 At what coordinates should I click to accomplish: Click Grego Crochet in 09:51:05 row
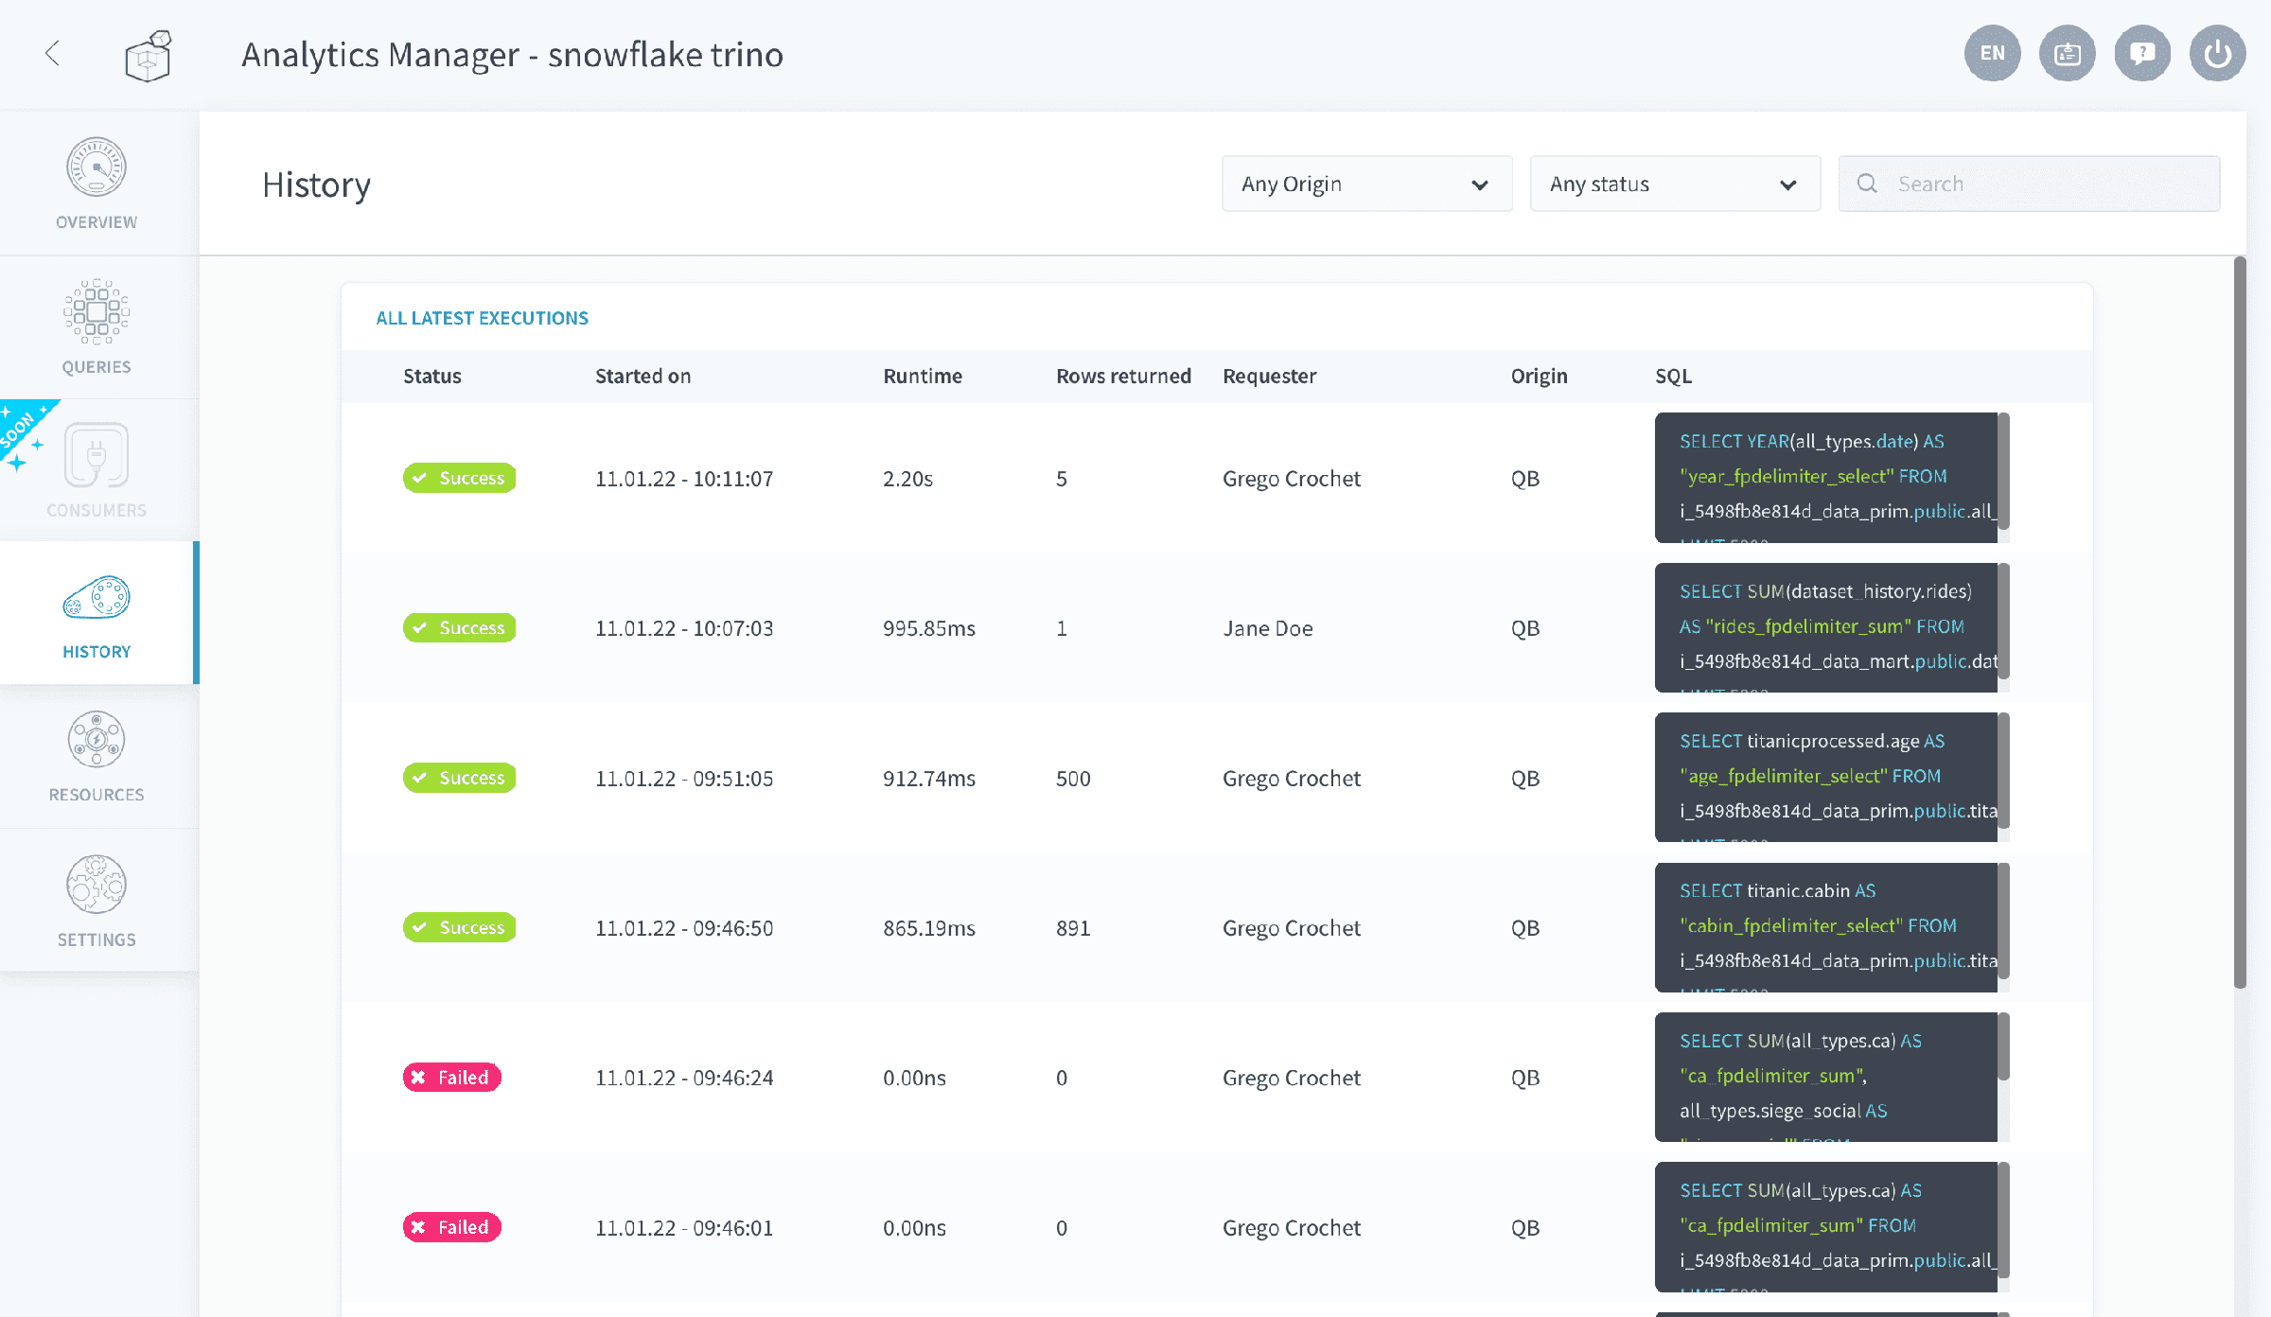(x=1291, y=779)
